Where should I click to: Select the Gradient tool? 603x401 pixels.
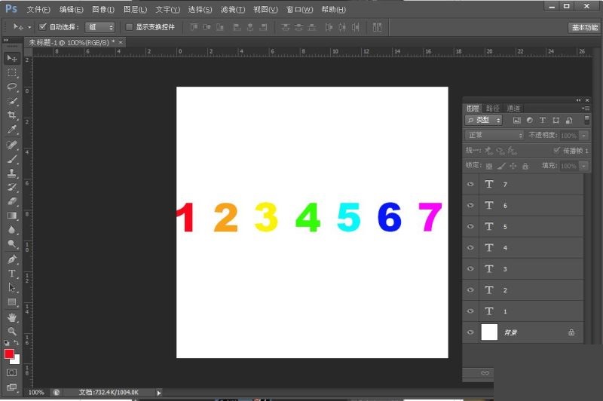click(12, 216)
